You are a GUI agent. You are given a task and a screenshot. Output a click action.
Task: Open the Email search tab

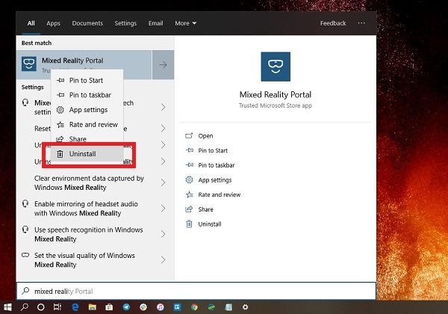click(155, 23)
